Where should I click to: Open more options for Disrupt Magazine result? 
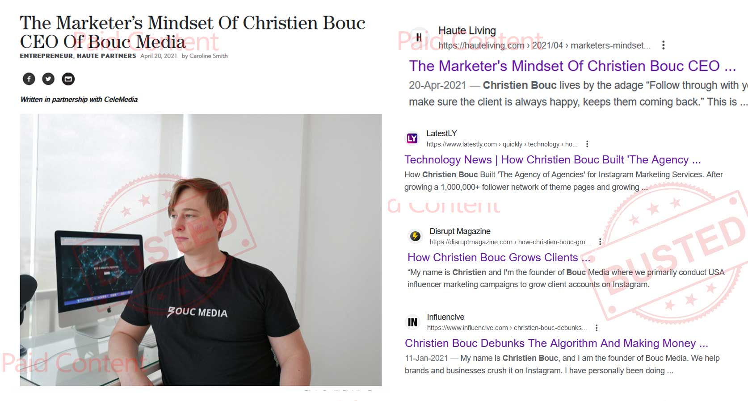tap(600, 242)
